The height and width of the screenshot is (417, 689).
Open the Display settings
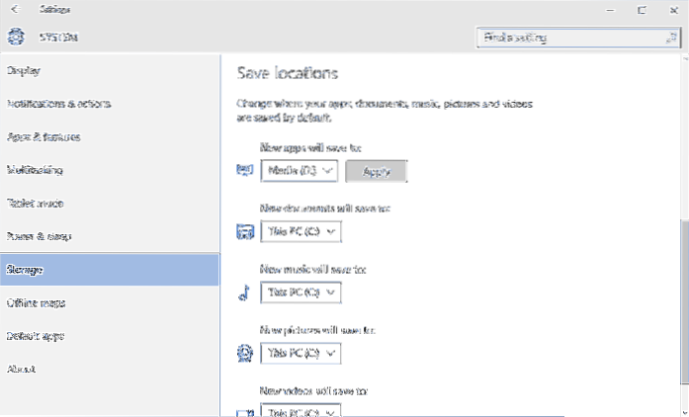click(x=110, y=71)
